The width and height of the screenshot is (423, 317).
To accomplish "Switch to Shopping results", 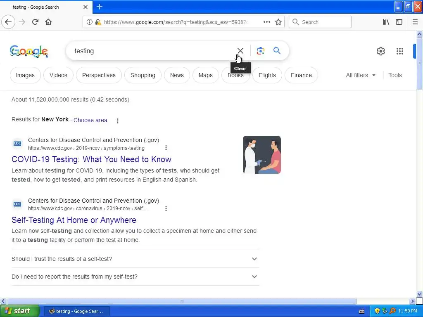I will point(143,75).
